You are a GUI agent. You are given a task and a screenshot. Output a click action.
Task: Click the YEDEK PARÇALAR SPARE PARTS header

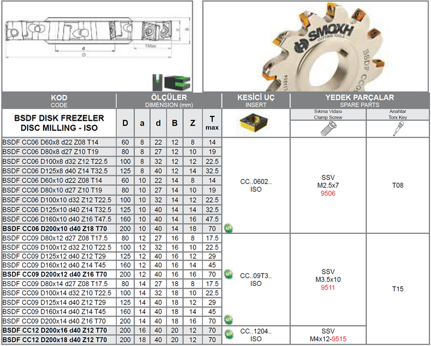coord(359,101)
